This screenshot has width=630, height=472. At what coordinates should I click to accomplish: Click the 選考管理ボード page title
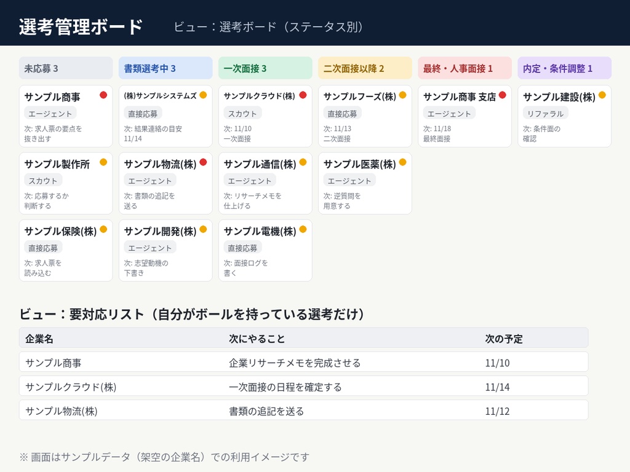click(x=81, y=27)
